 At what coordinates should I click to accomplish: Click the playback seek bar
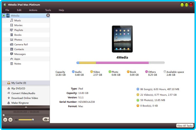coord(26,115)
